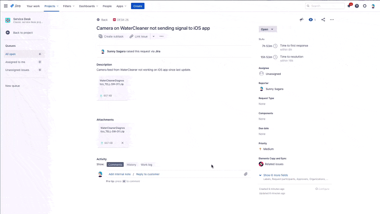Click the Back to project arrow icon

pyautogui.click(x=8, y=32)
